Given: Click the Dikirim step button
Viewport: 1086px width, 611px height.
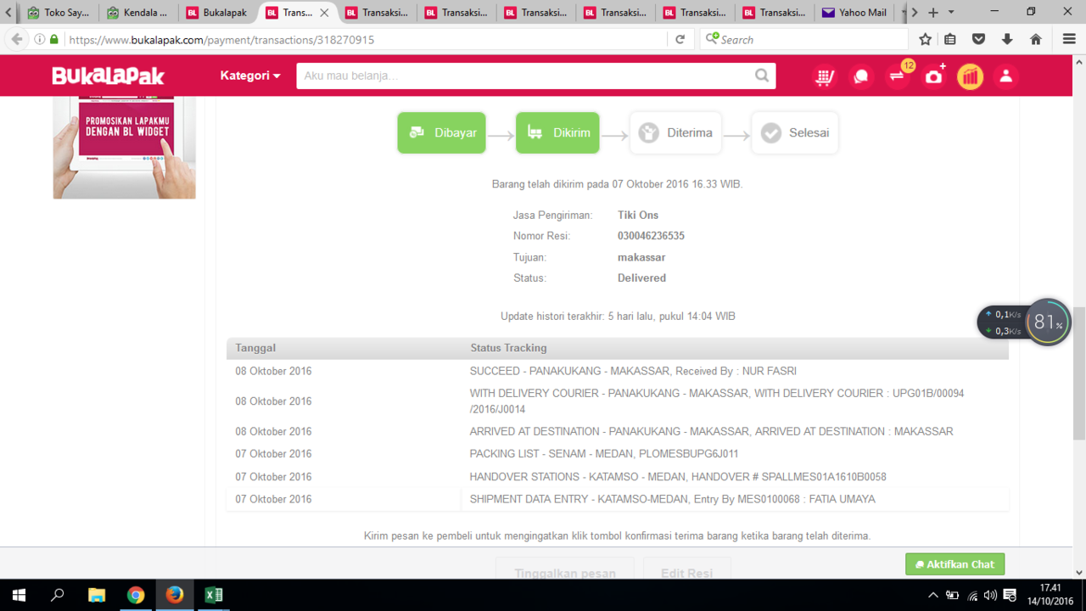Looking at the screenshot, I should tap(557, 132).
